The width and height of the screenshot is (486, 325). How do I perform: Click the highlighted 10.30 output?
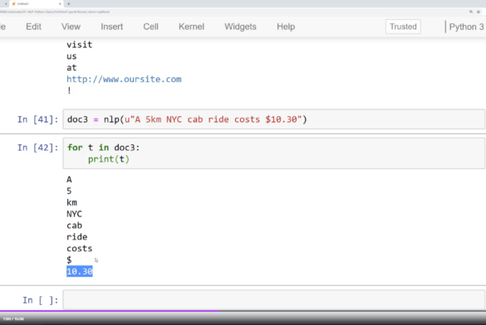click(80, 271)
